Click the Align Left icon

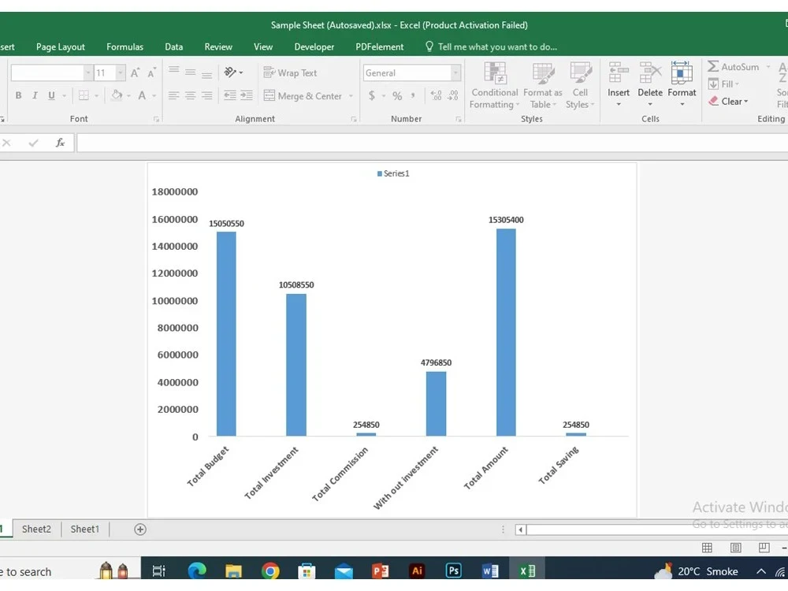click(174, 95)
